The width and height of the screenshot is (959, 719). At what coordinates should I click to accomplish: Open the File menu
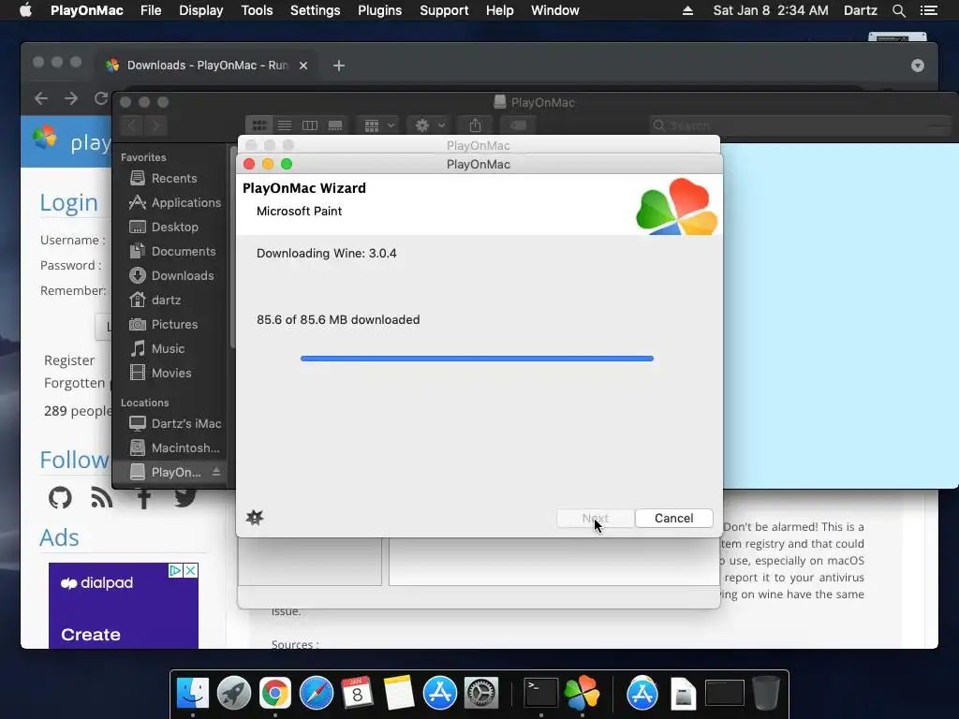click(x=151, y=10)
